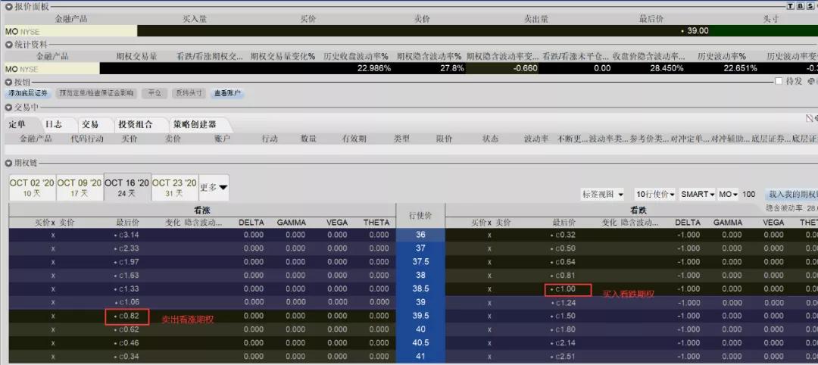Image resolution: width=818 pixels, height=365 pixels.
Task: Click the 载入我的期权链 button
Action: (x=791, y=195)
